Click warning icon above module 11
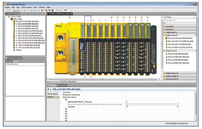The image size is (202, 129). [x=147, y=17]
